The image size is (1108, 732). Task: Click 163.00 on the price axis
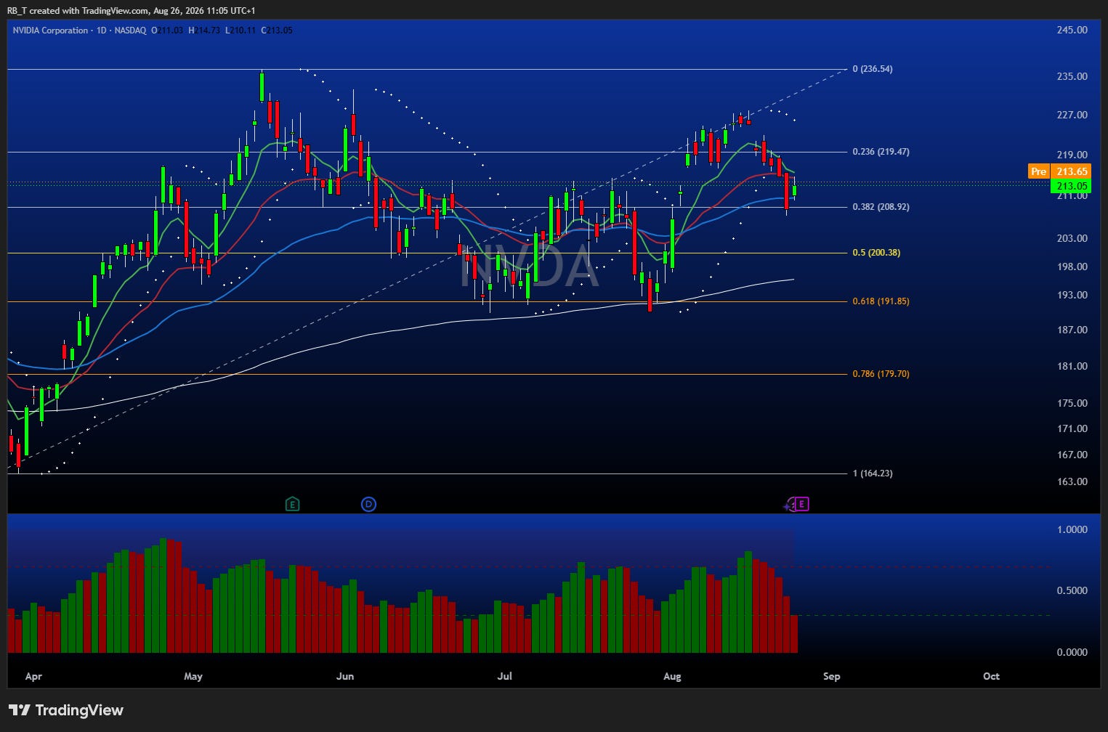point(1072,481)
